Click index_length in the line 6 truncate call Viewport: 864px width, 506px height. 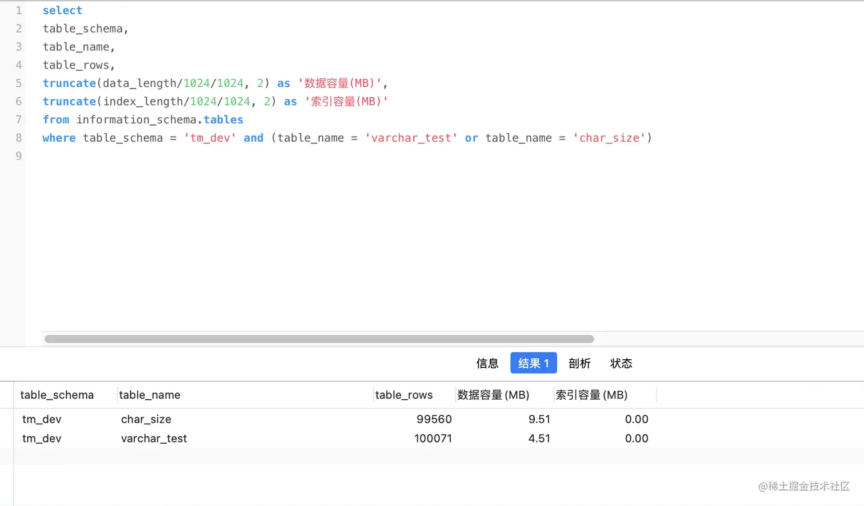pos(143,102)
